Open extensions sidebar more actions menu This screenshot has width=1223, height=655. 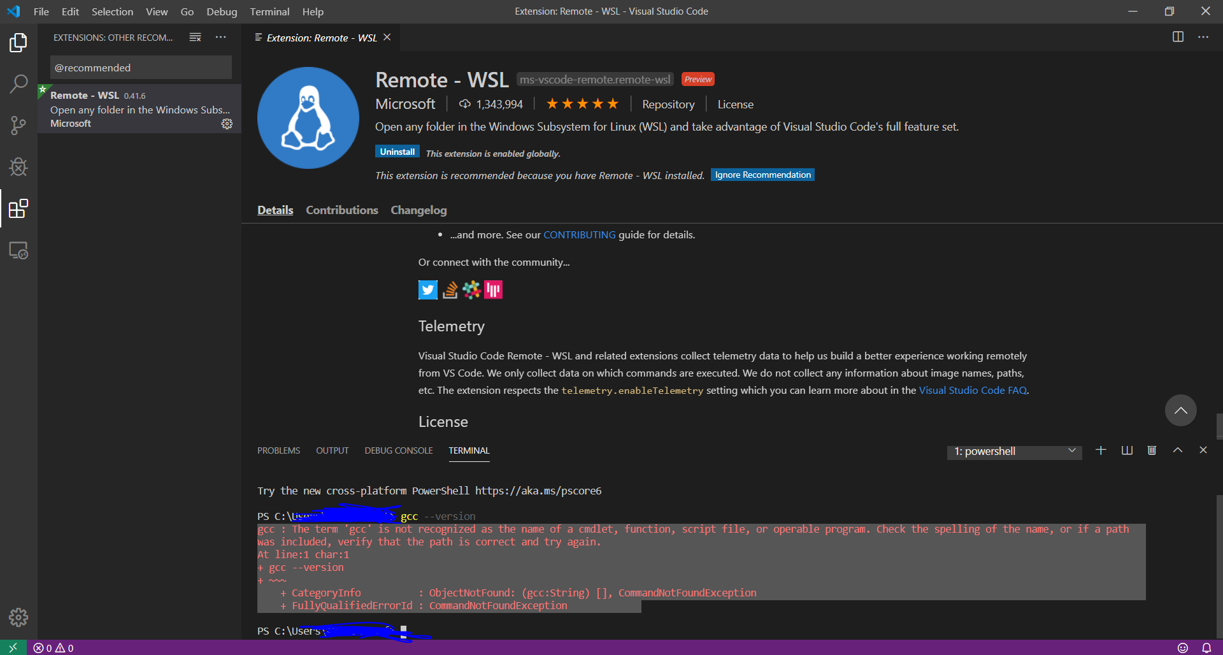tap(220, 38)
